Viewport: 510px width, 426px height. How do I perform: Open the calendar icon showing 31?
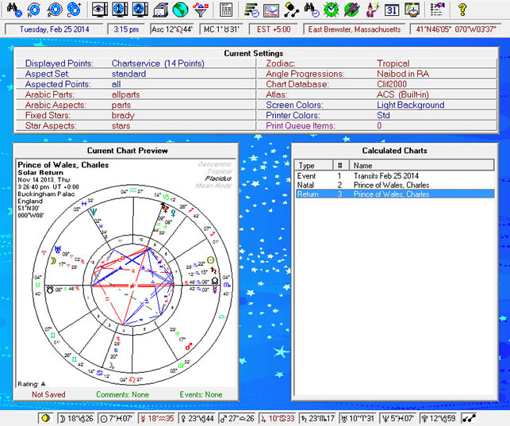[391, 10]
